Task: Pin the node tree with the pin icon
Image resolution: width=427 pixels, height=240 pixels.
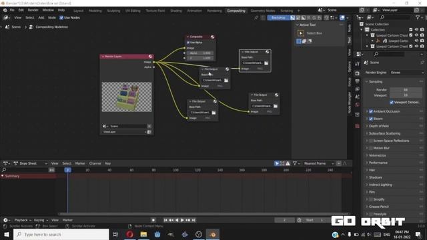Action: [256, 18]
